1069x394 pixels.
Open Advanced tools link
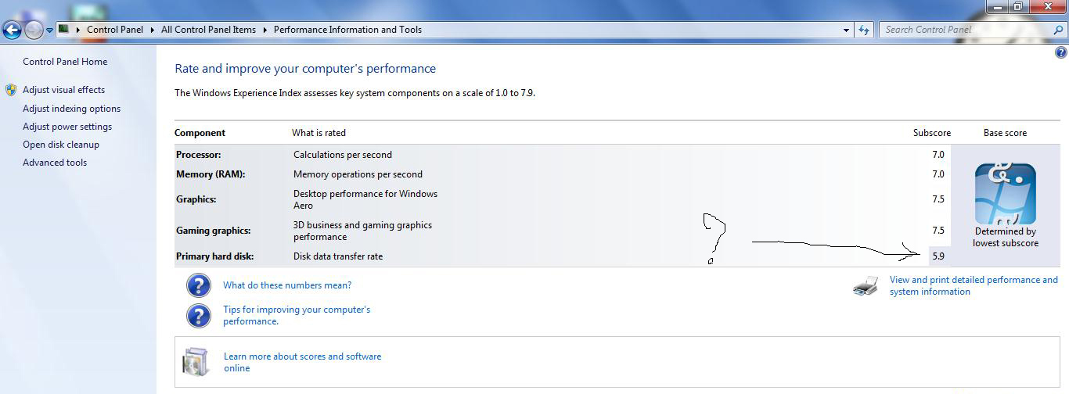55,163
